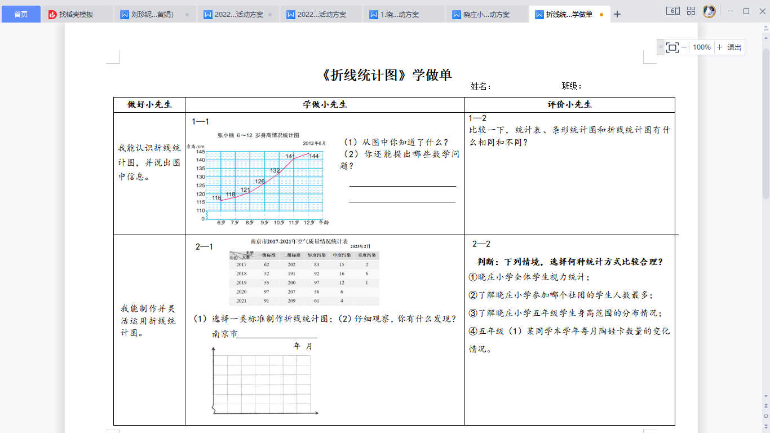Open the 首页 home tab
Screen dimensions: 770x433
click(21, 14)
